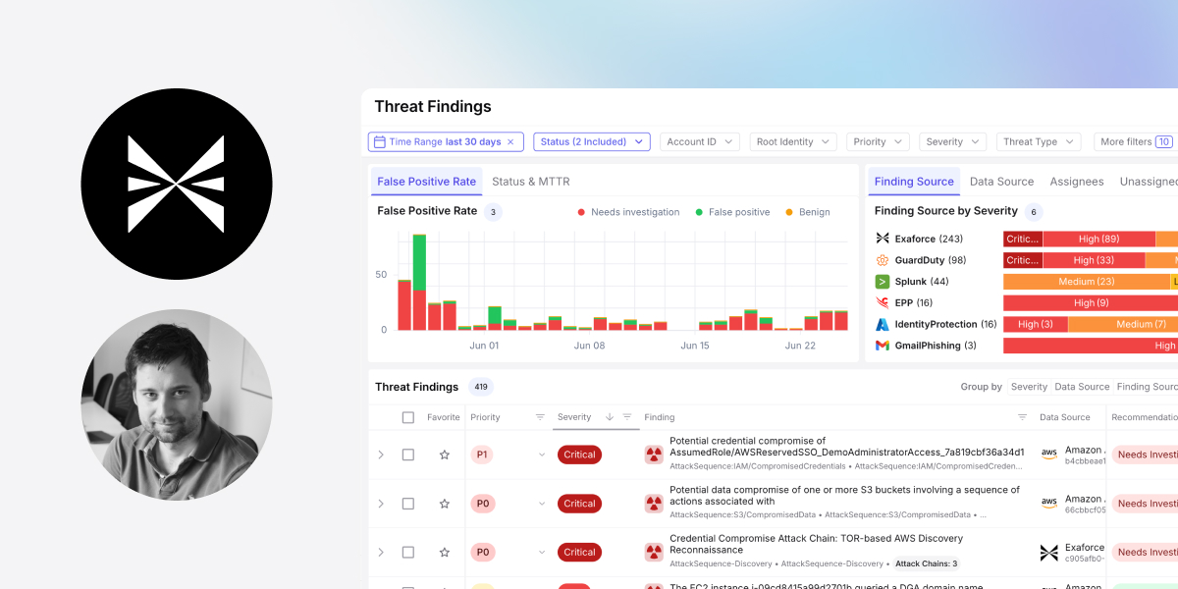Toggle the Needs investigation legend item

tap(628, 212)
